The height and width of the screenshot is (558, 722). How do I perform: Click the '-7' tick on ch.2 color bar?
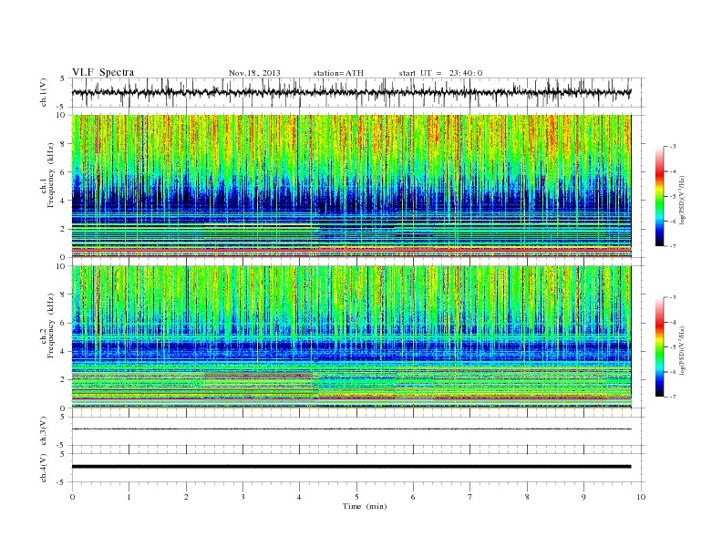coord(672,397)
